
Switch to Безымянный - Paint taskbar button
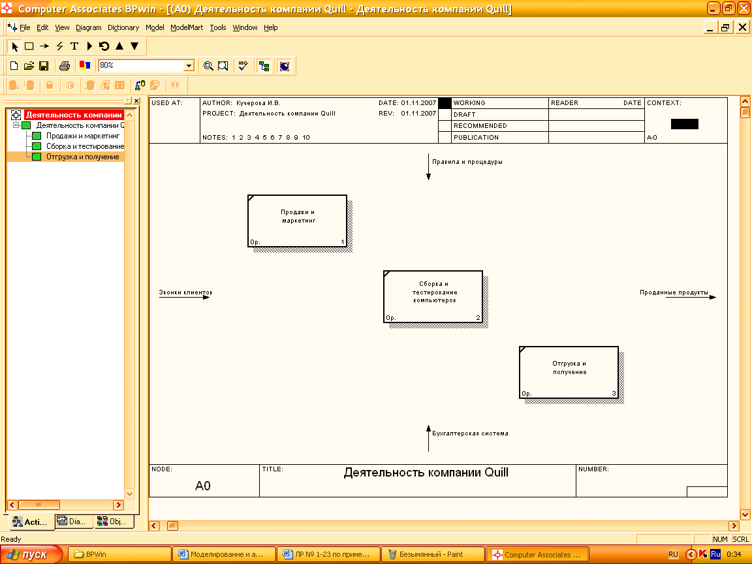pyautogui.click(x=433, y=554)
